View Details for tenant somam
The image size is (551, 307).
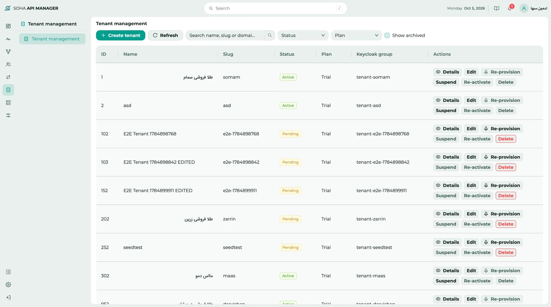(x=447, y=72)
